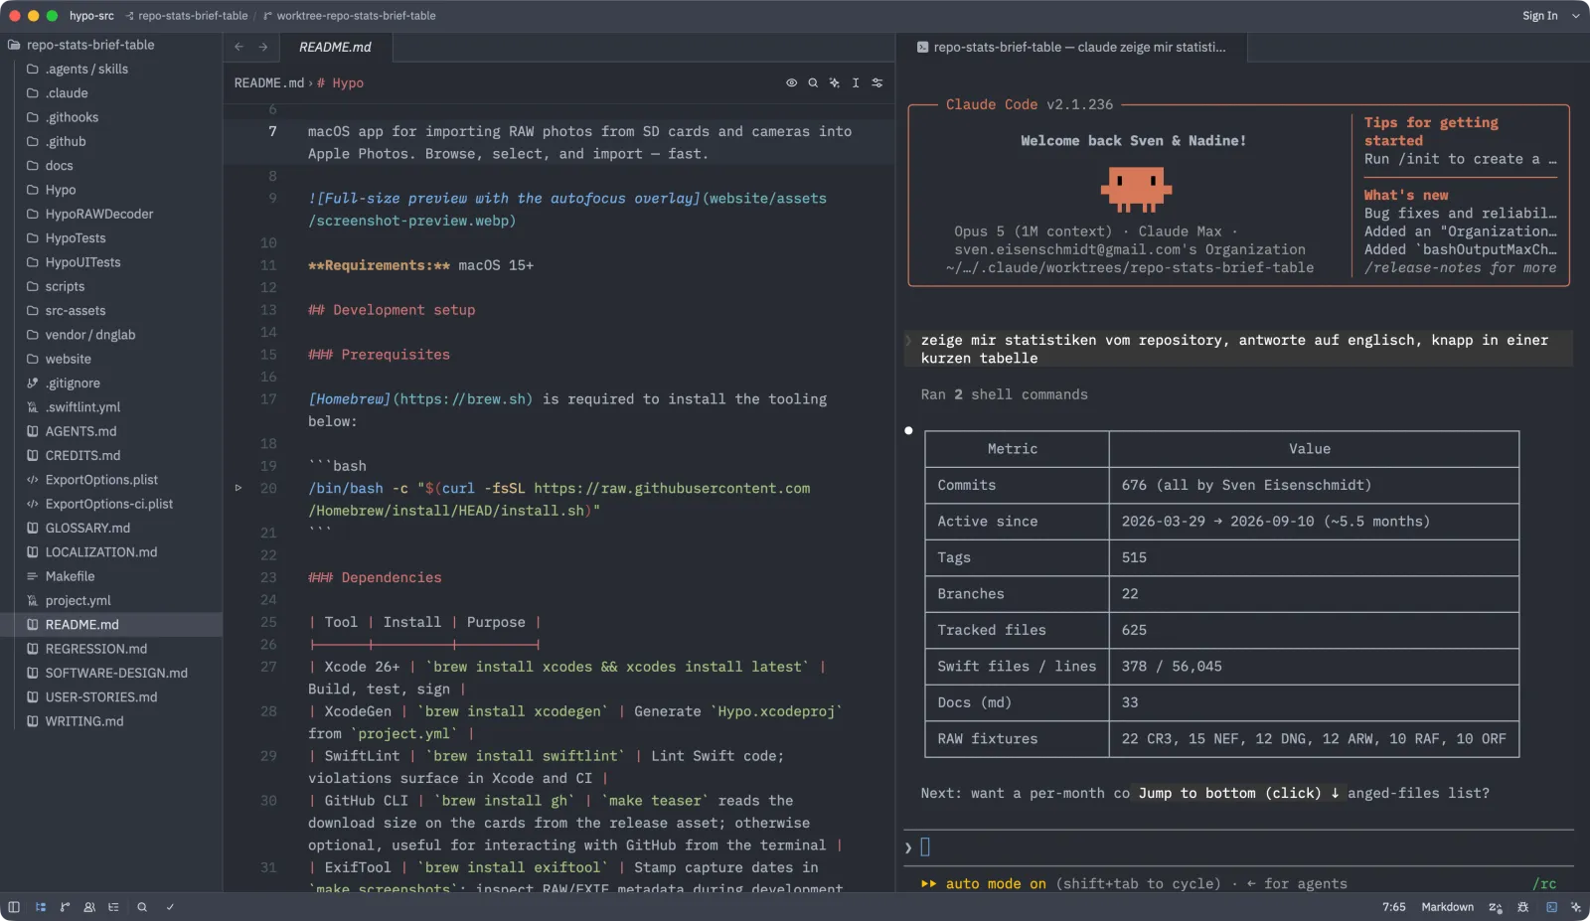
Task: Go back with the left arrow
Action: (x=239, y=47)
